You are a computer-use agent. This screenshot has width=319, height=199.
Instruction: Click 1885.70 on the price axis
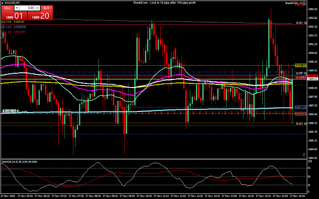313,132
